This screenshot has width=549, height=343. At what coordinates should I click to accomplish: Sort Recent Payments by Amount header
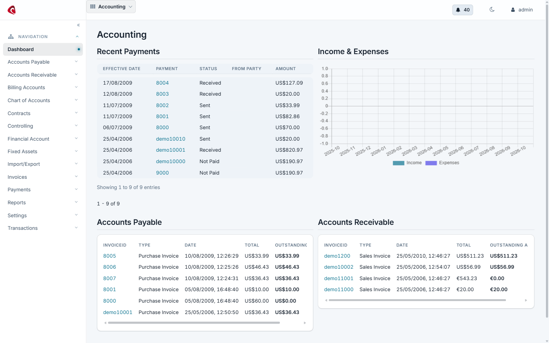tap(286, 69)
